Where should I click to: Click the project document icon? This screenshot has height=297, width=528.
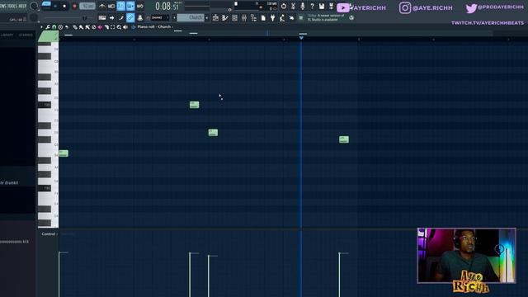(263, 18)
